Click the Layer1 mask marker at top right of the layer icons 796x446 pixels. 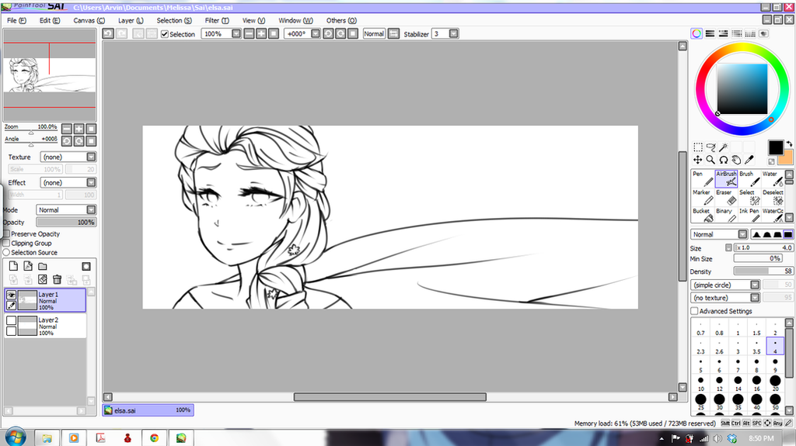86,266
